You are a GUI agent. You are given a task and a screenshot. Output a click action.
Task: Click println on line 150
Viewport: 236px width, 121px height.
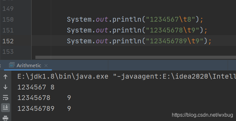127,19
